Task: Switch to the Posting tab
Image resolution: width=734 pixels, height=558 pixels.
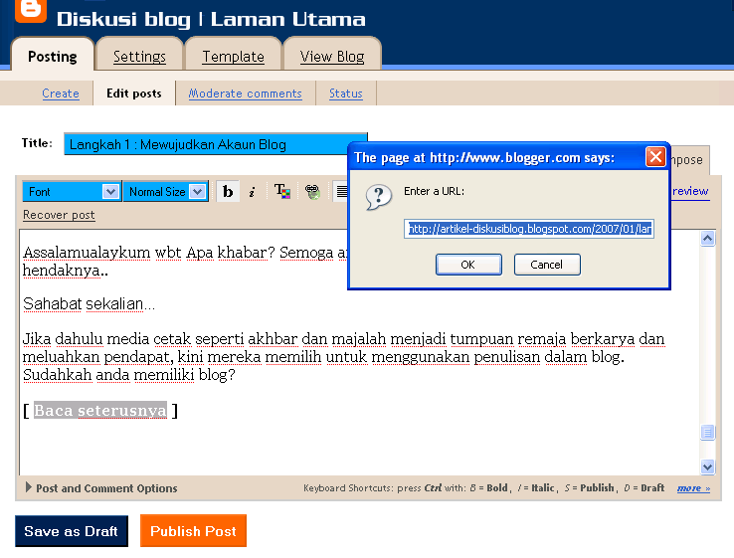Action: [53, 57]
